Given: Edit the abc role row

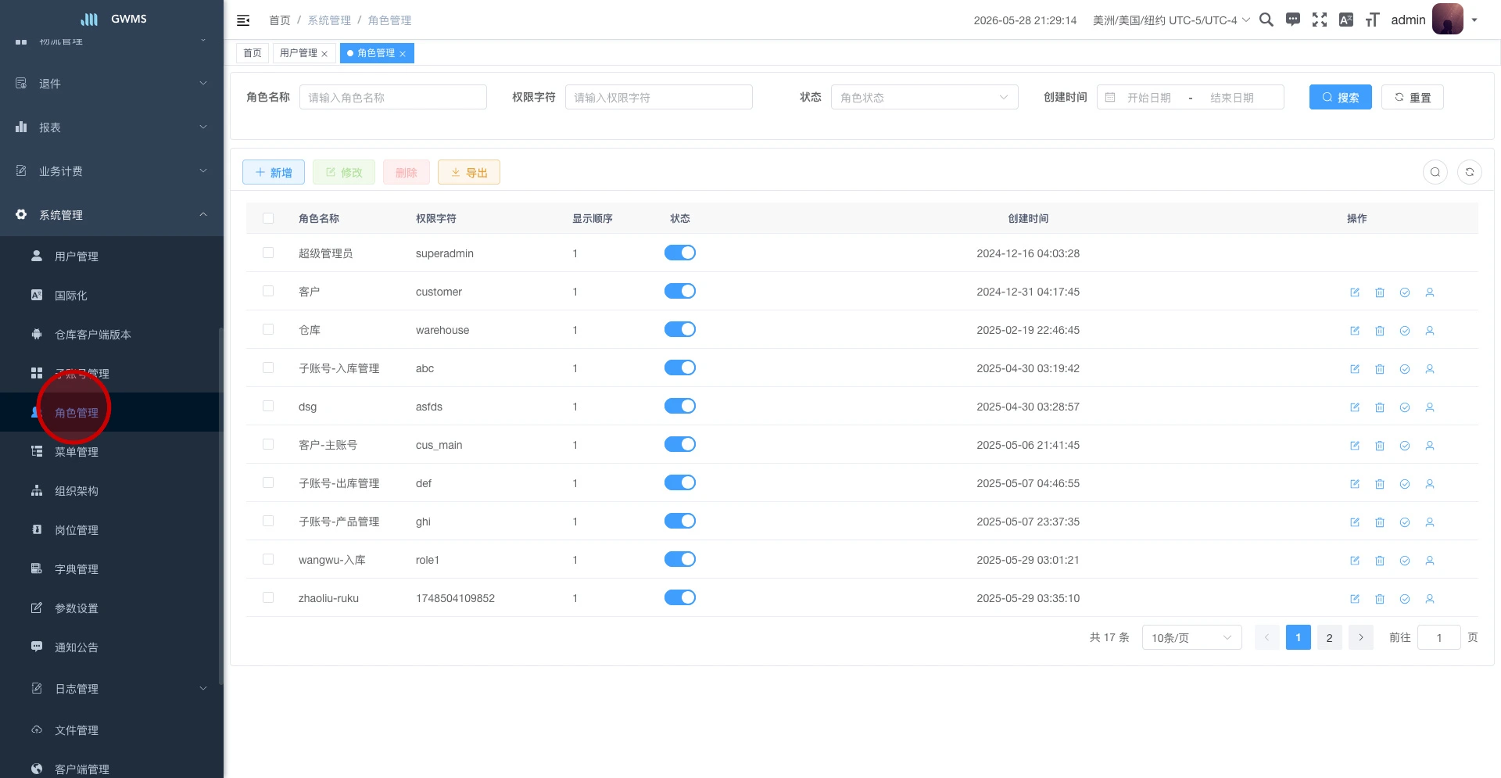Looking at the screenshot, I should pyautogui.click(x=1355, y=369).
